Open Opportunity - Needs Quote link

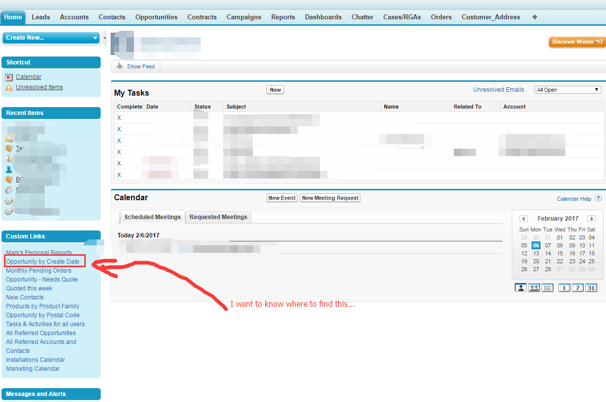tap(42, 280)
